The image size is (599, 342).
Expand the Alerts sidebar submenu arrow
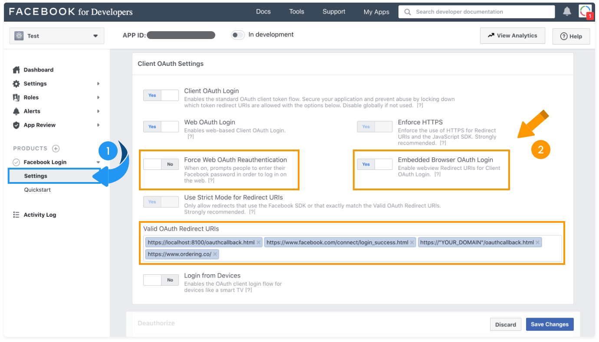tap(98, 111)
